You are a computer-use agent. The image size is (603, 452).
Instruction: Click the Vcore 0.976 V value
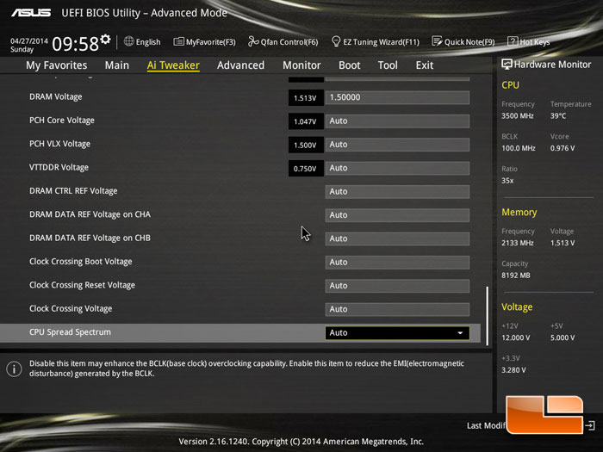click(563, 148)
